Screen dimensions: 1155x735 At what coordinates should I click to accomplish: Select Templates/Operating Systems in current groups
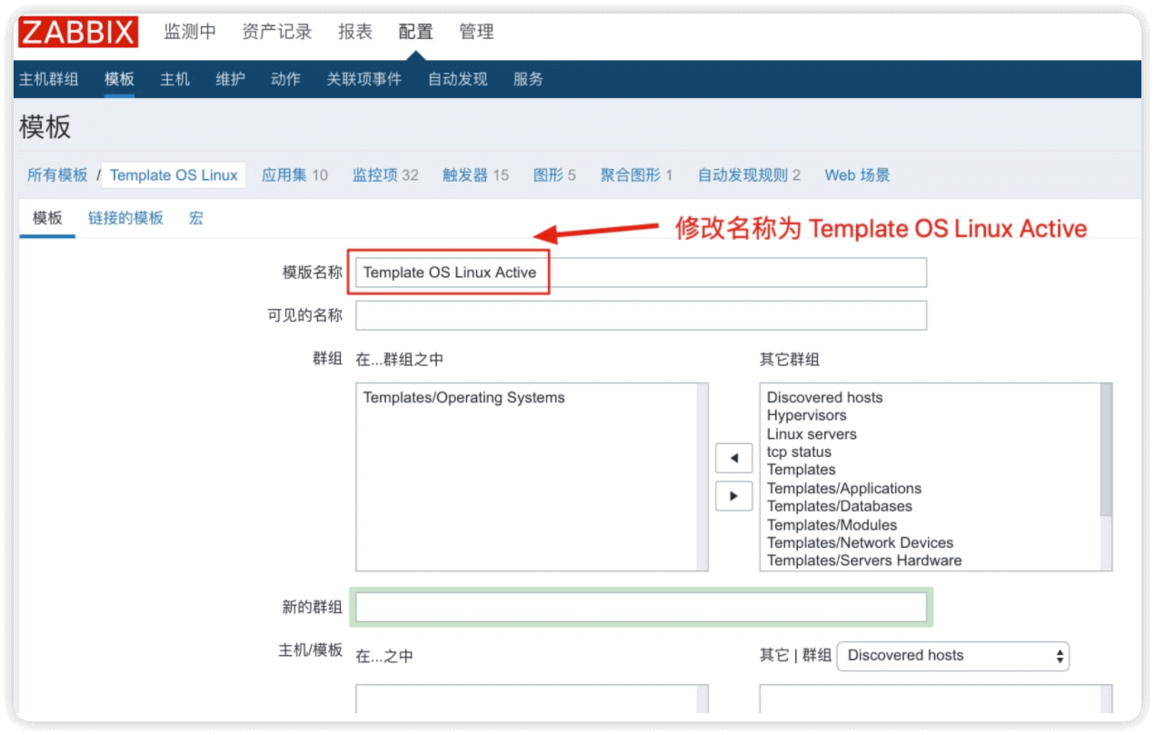[x=463, y=398]
